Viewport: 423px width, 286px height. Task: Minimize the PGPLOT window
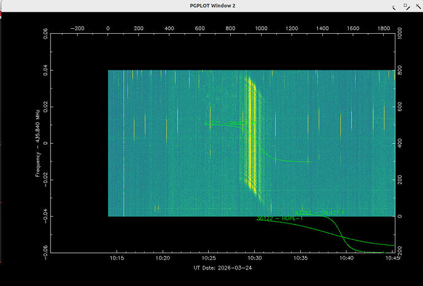click(394, 6)
